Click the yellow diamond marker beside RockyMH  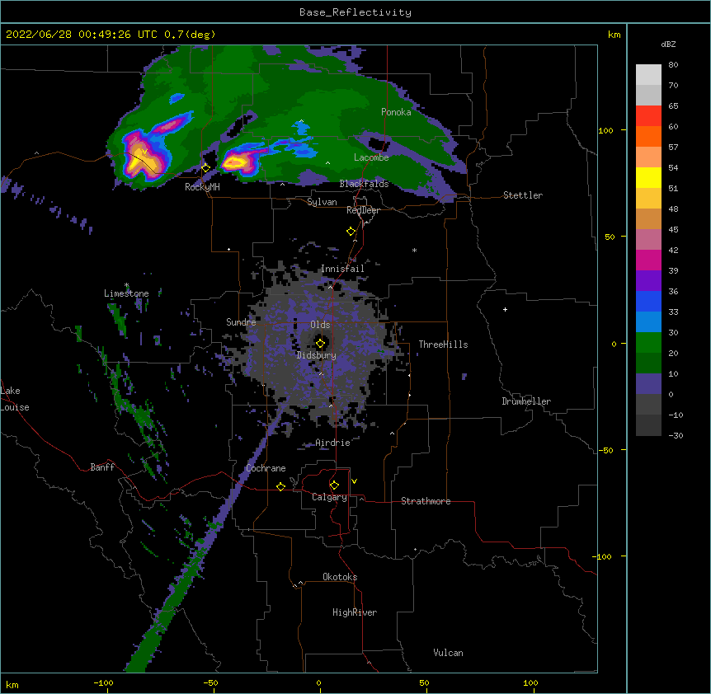tap(206, 168)
